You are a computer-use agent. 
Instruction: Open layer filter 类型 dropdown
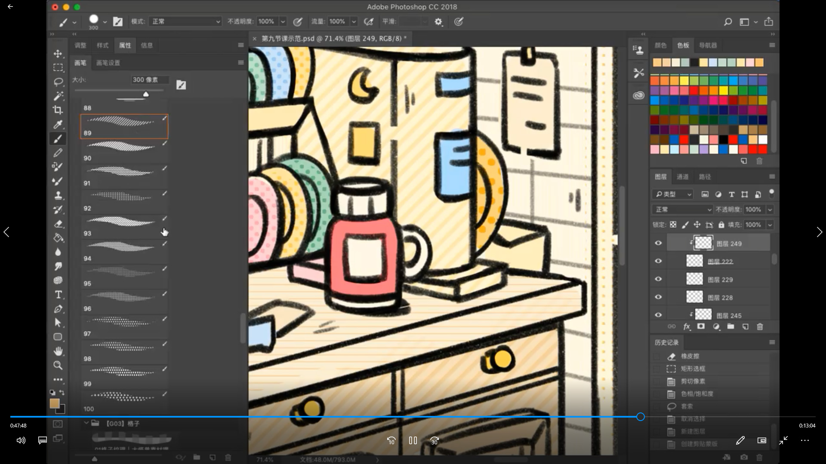(673, 194)
